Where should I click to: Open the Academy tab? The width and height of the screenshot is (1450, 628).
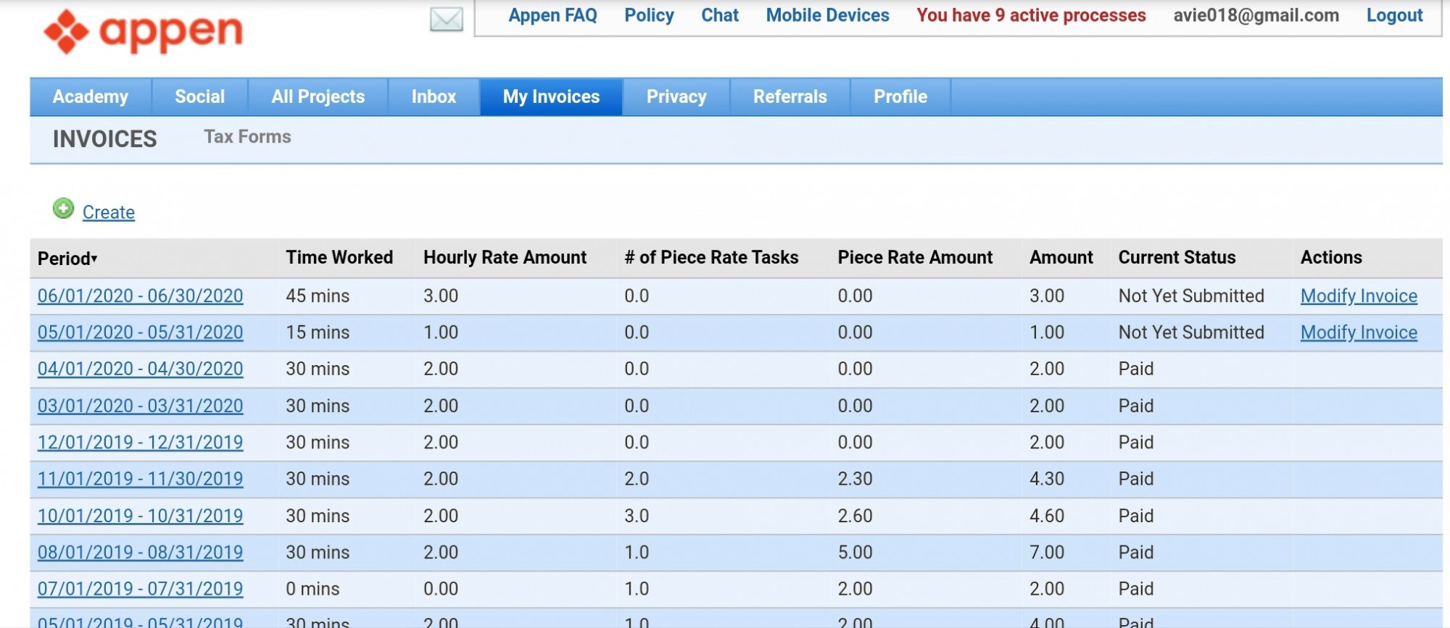point(91,96)
